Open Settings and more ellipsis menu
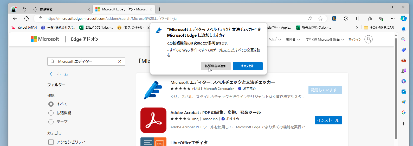The width and height of the screenshot is (413, 146). click(x=393, y=18)
